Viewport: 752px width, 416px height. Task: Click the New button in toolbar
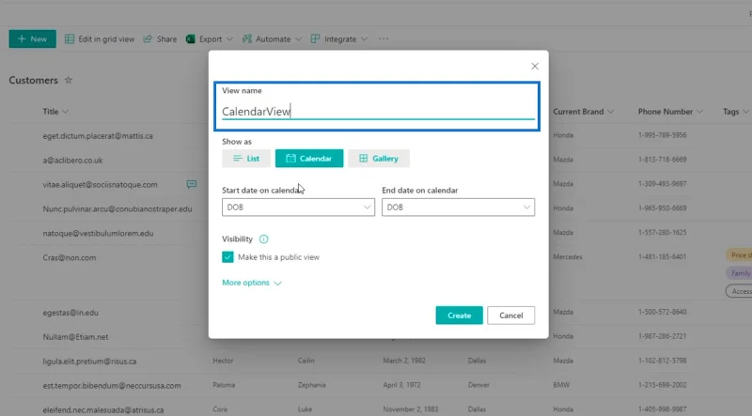point(32,39)
